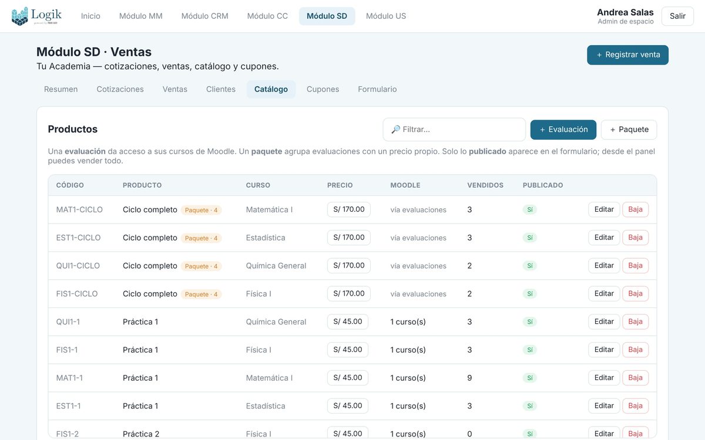This screenshot has width=705, height=440.
Task: Click the S/ 45.00 price for QUI1-1
Action: (x=348, y=321)
